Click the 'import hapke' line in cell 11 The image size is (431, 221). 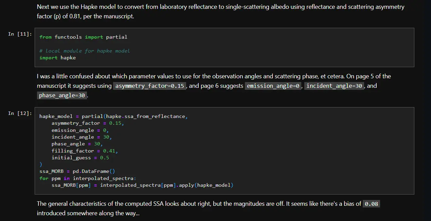57,58
